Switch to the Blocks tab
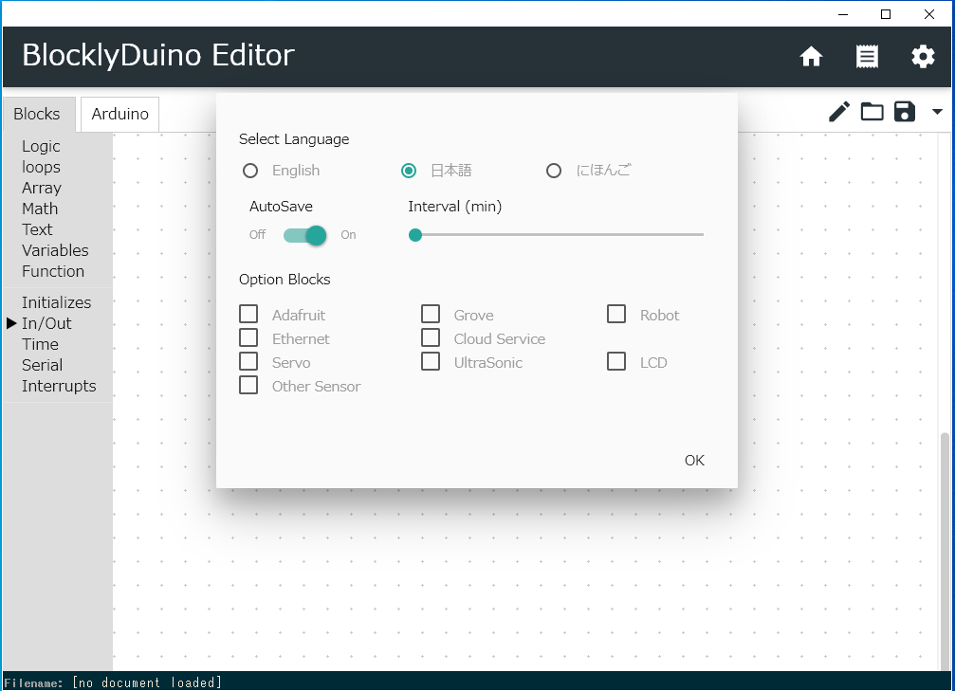This screenshot has width=955, height=691. coord(37,114)
